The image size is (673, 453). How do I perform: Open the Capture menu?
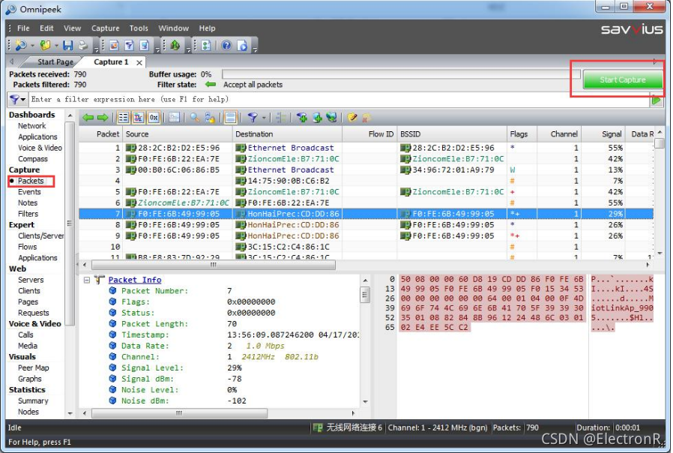point(105,28)
